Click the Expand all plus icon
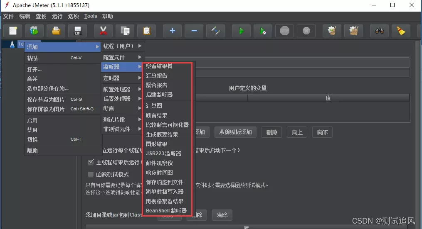Screen dimensions: 422x229 [x=172, y=31]
